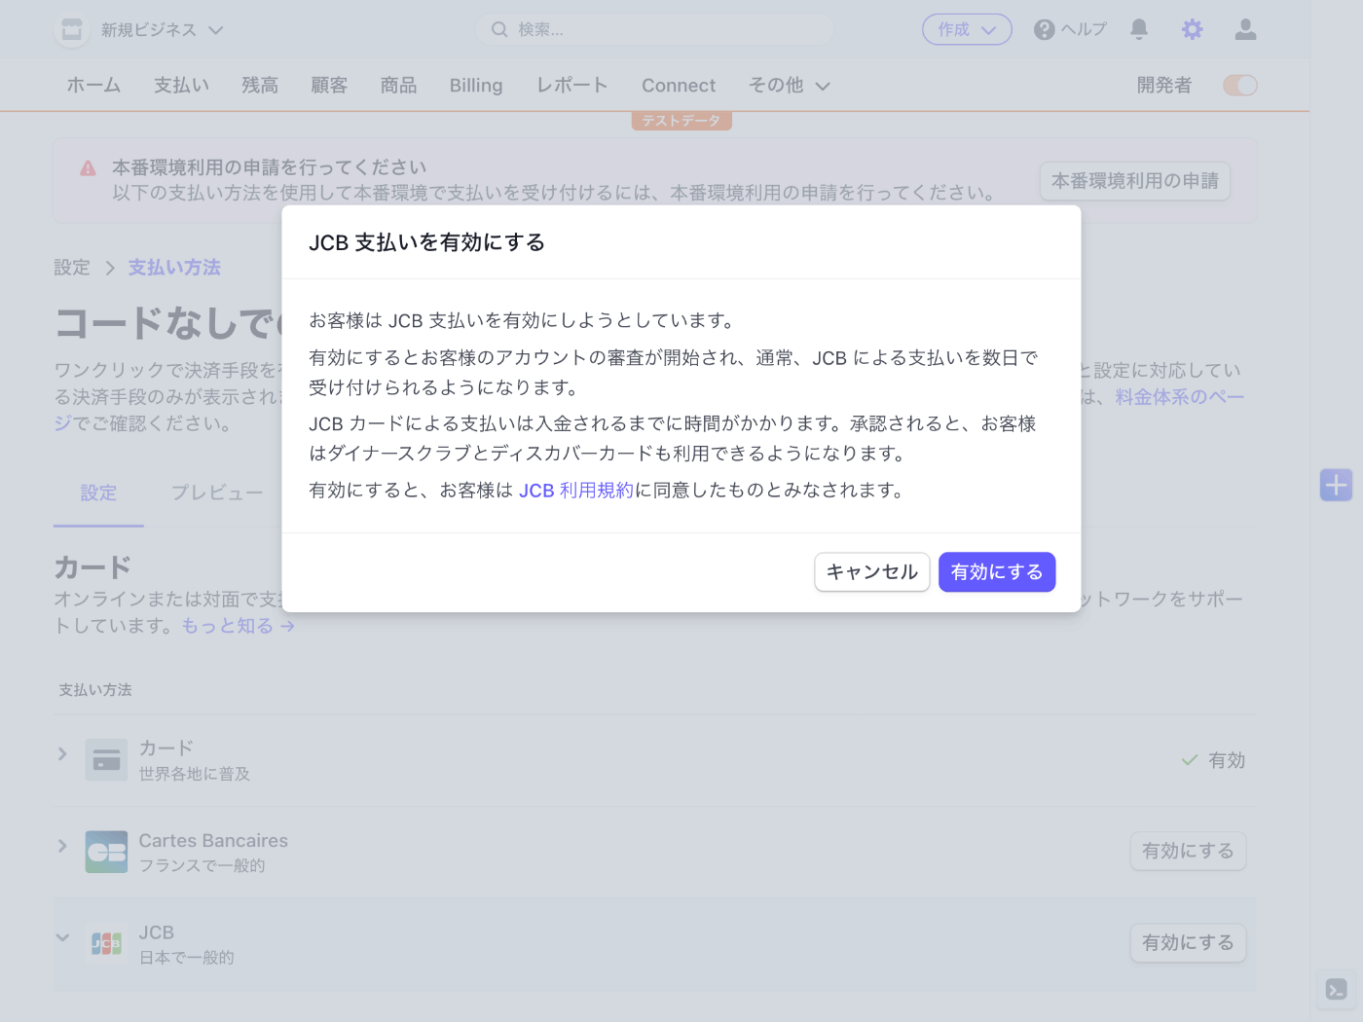Click the search magnifier icon
1363x1022 pixels.
click(x=499, y=30)
